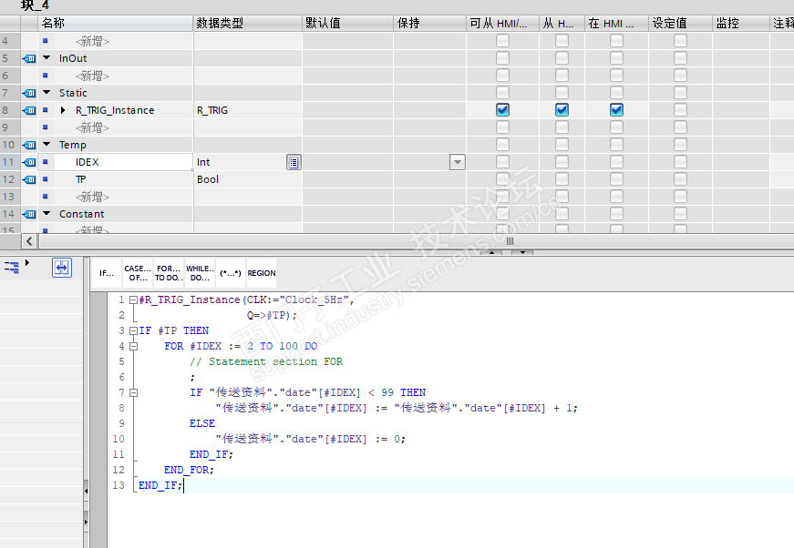Click the 监控 column header
794x548 pixels.
(x=741, y=23)
